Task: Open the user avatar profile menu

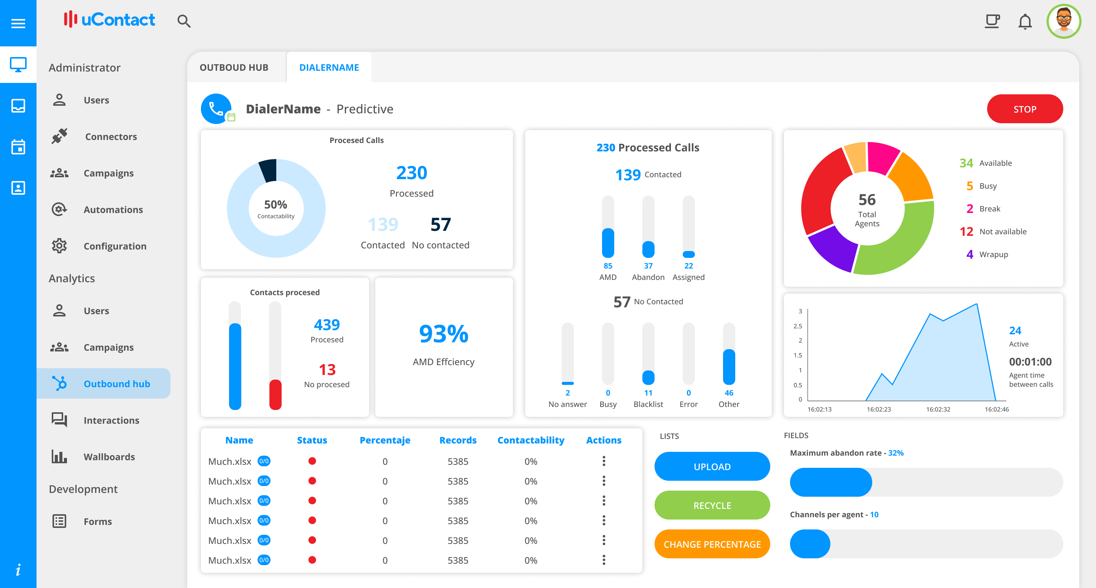Action: coord(1063,21)
